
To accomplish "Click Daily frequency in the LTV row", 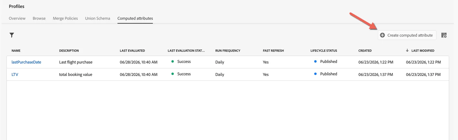I will (220, 74).
